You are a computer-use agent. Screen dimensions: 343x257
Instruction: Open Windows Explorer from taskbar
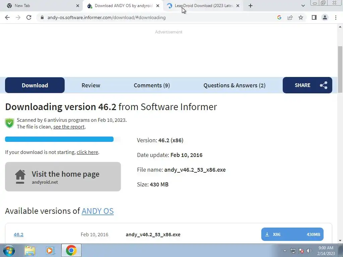coord(30,251)
